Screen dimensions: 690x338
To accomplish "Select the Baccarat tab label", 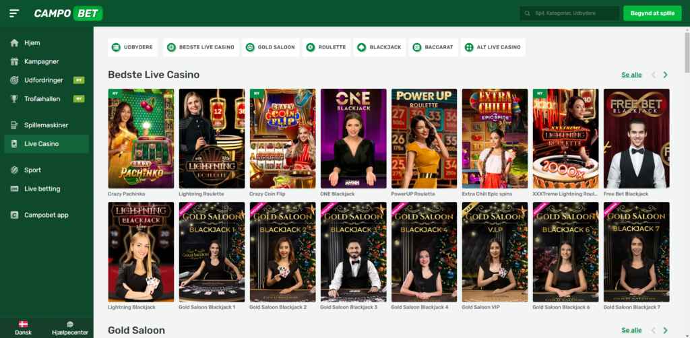I will [439, 47].
